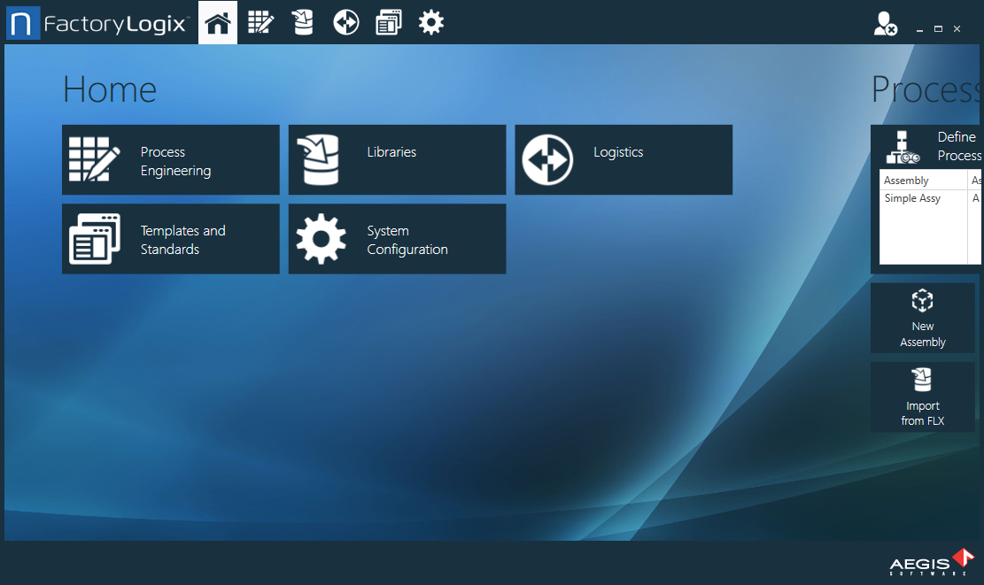Click the Aegis Software logo at bottom right
The width and height of the screenshot is (984, 585).
point(926,562)
